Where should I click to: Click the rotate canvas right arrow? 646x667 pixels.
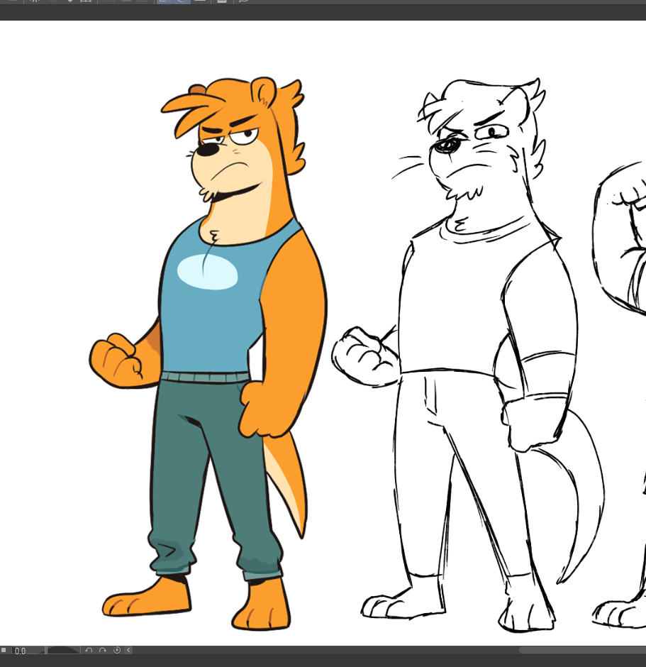(x=102, y=650)
